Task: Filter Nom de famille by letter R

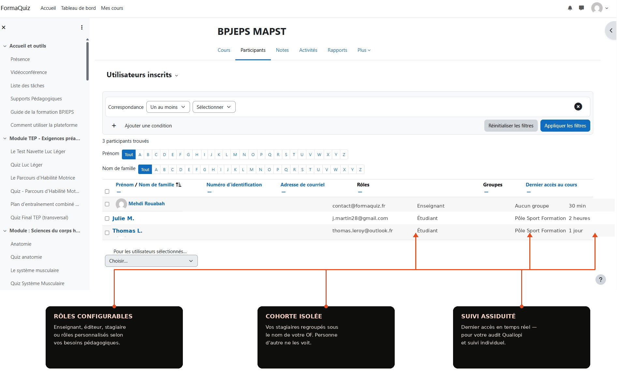Action: [x=294, y=169]
